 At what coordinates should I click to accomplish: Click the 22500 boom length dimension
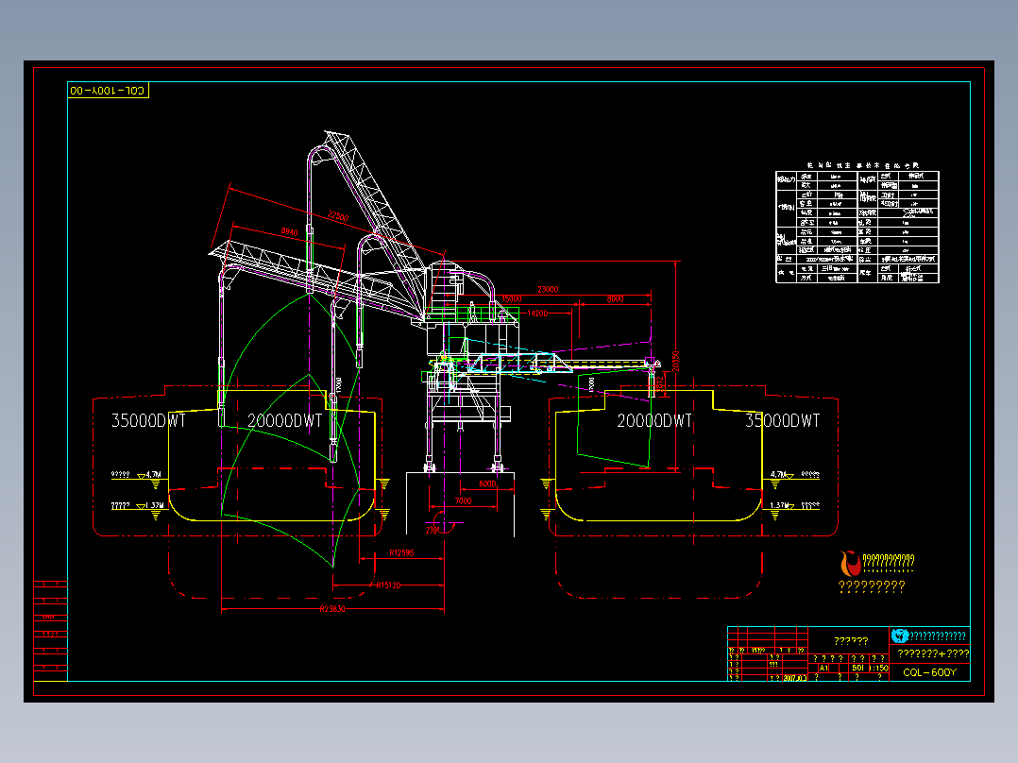[x=338, y=216]
